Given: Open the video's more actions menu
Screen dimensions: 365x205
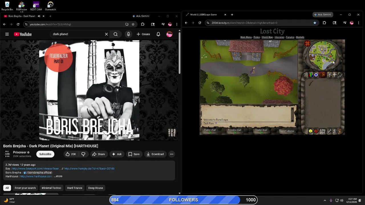Looking at the screenshot, I should (x=172, y=154).
